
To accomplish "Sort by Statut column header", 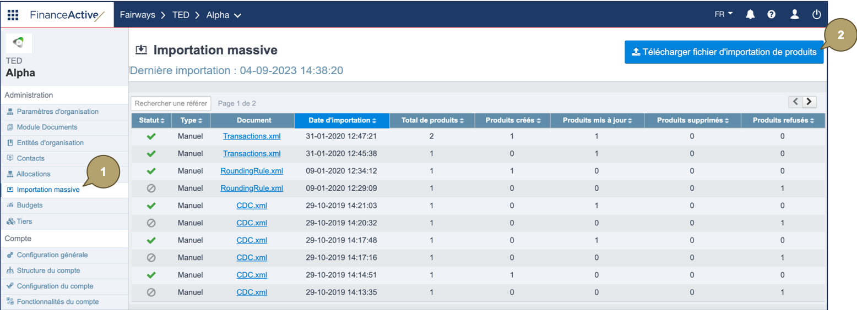I will [151, 120].
